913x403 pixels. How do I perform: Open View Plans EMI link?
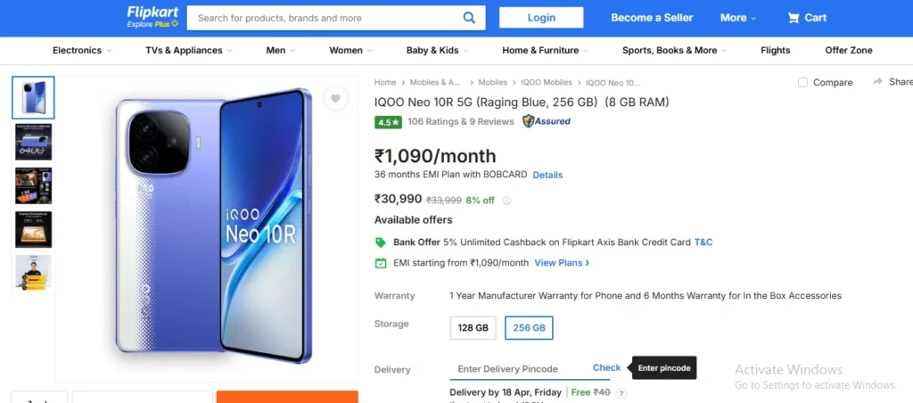(x=562, y=263)
